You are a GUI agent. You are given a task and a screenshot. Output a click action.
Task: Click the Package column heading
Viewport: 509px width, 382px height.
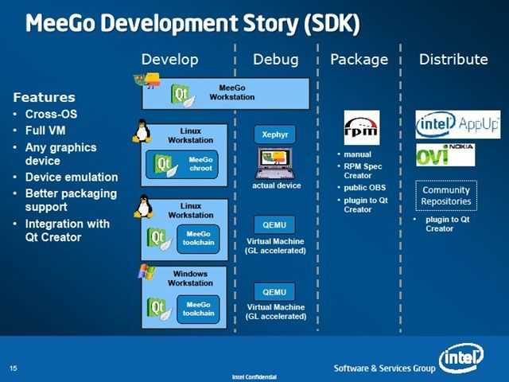pyautogui.click(x=359, y=60)
